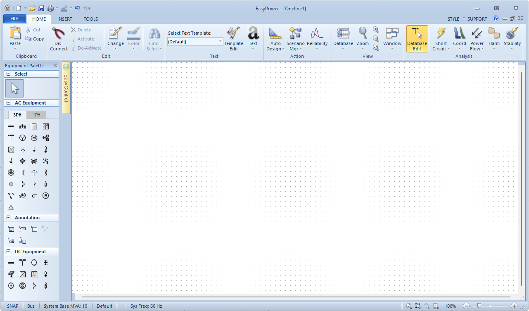Click the 100% zoom level text
529x311 pixels.
point(451,306)
